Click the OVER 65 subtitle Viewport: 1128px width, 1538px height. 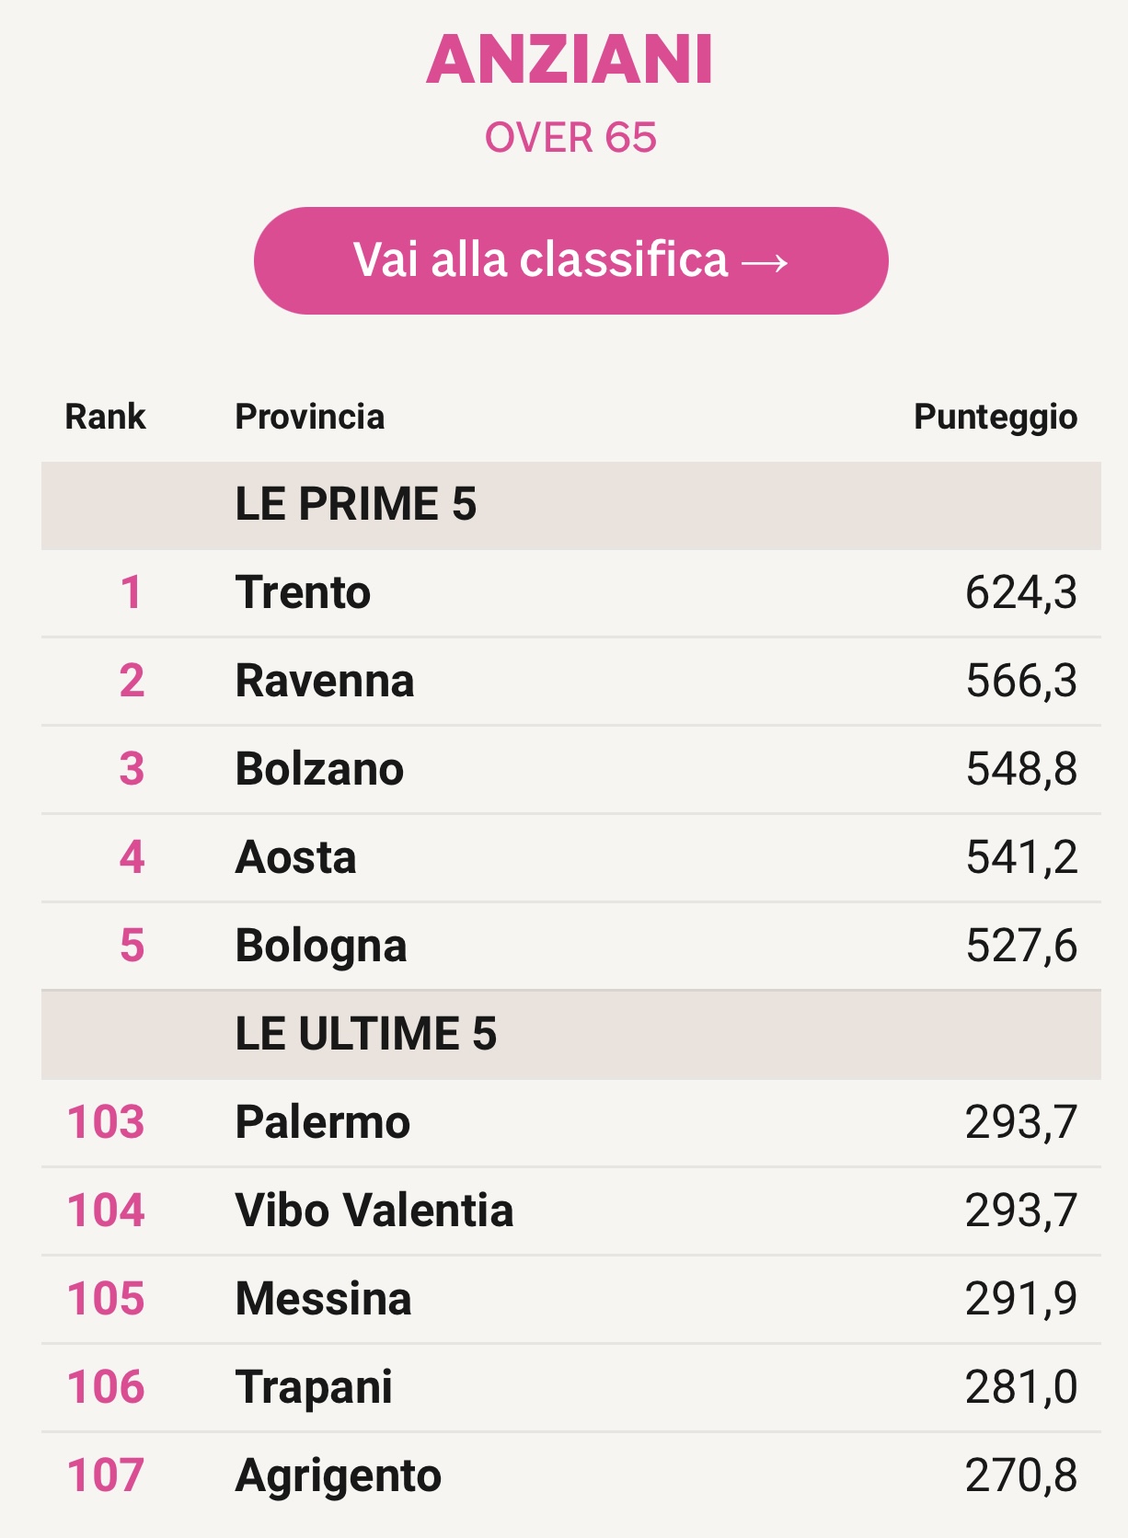click(x=570, y=138)
